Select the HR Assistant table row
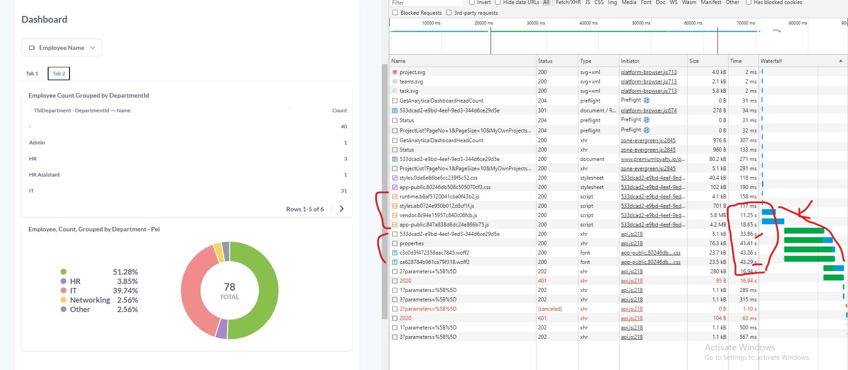The height and width of the screenshot is (370, 848). (x=187, y=175)
